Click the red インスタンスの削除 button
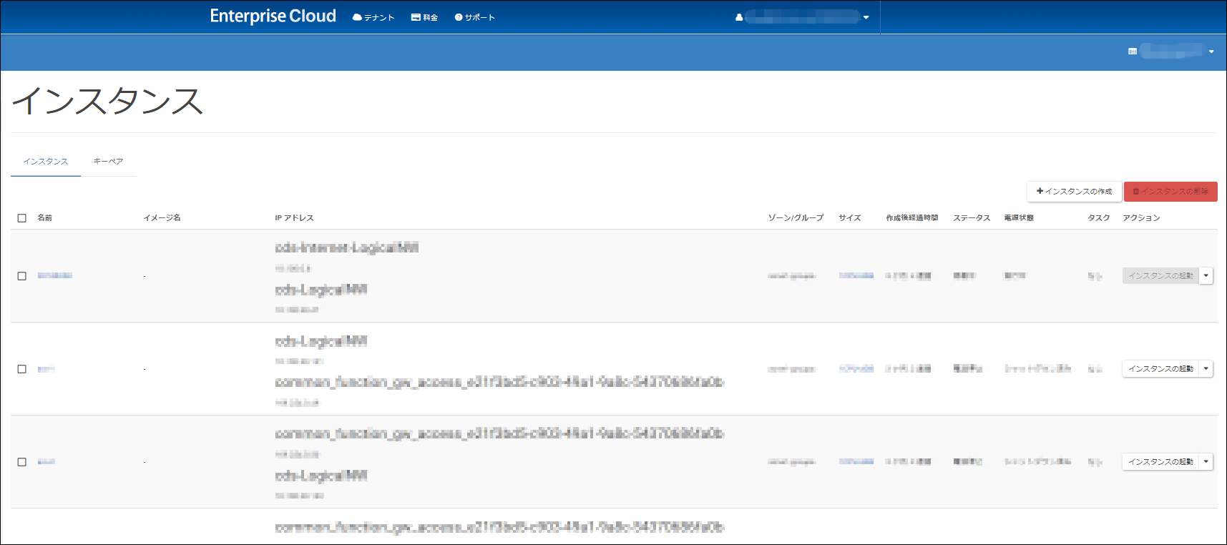 click(x=1170, y=192)
